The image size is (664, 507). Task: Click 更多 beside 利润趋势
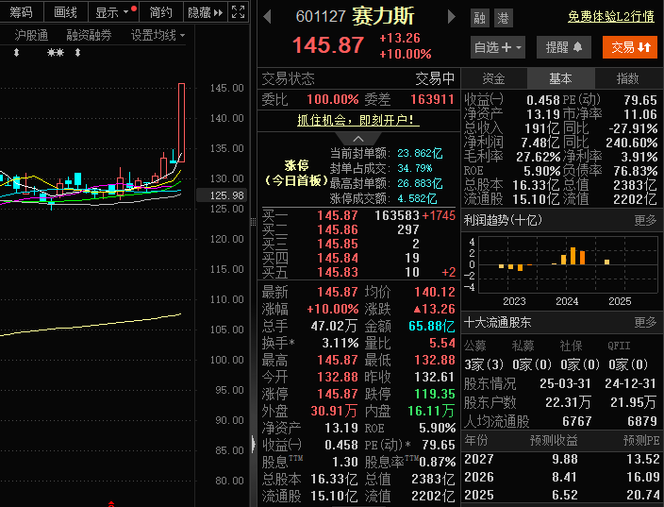645,220
